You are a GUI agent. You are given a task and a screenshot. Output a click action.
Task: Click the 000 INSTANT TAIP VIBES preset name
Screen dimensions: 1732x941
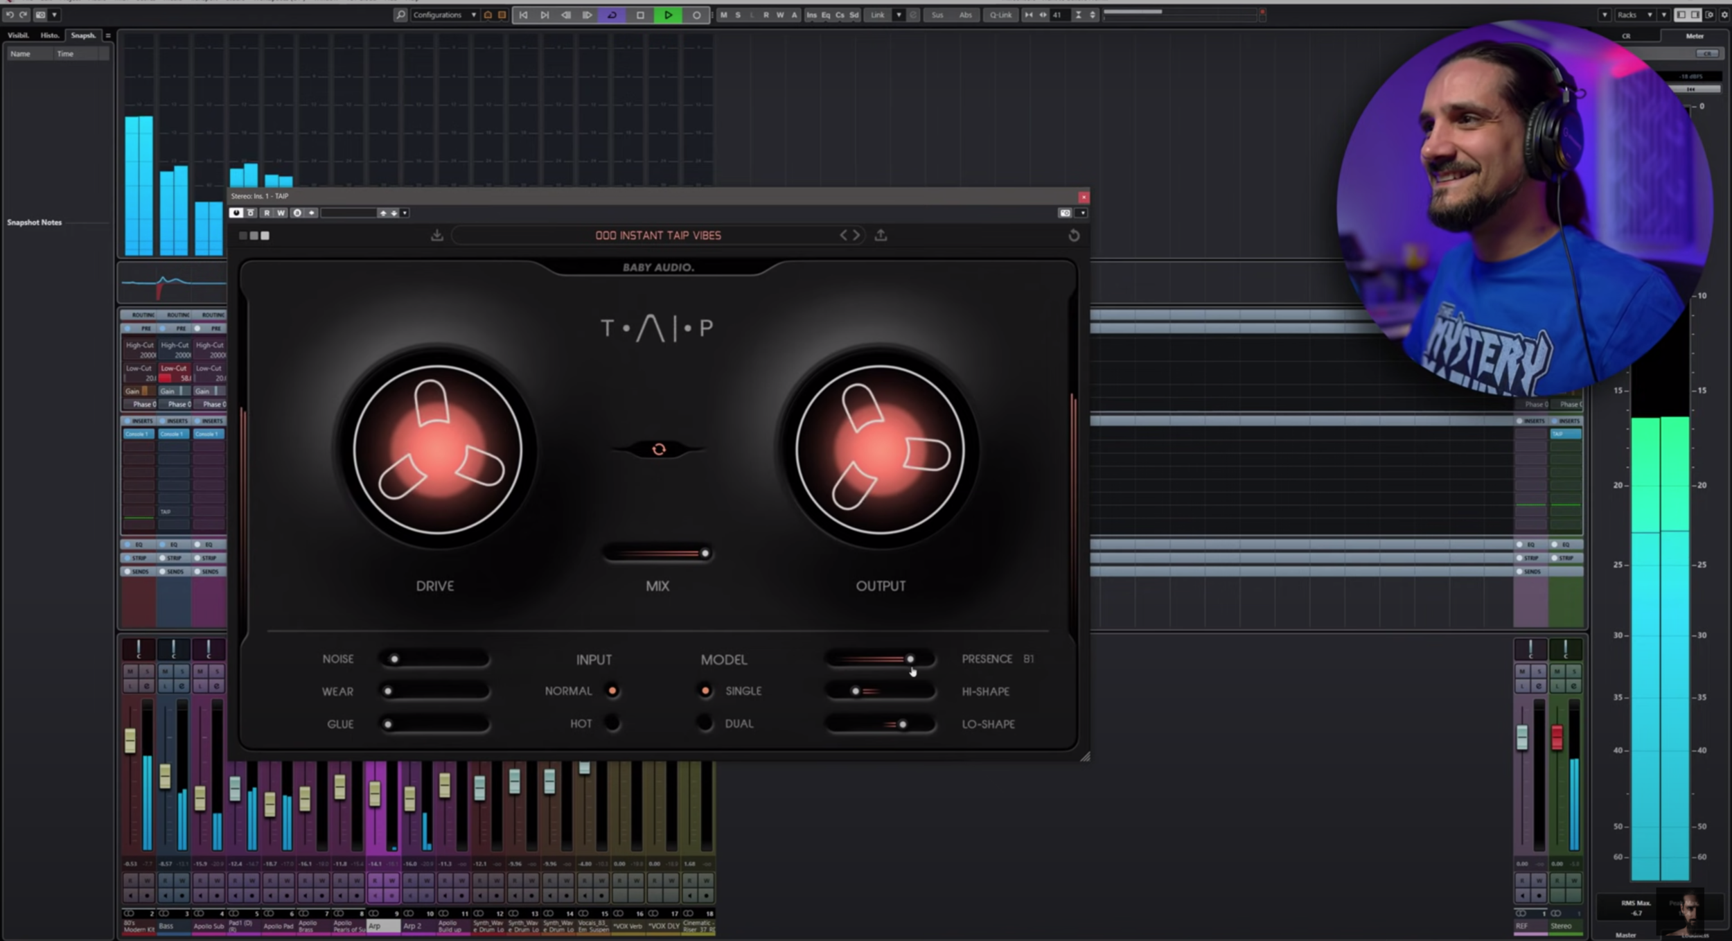[658, 236]
